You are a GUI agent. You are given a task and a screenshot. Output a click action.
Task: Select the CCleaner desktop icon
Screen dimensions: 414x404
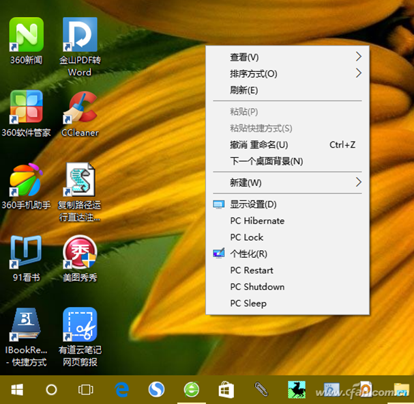tap(80, 108)
